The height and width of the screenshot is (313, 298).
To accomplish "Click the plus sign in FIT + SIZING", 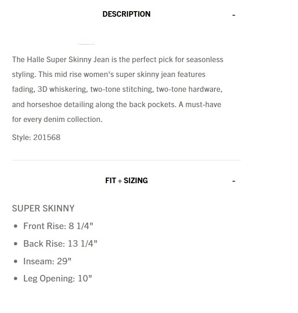I will tap(120, 181).
